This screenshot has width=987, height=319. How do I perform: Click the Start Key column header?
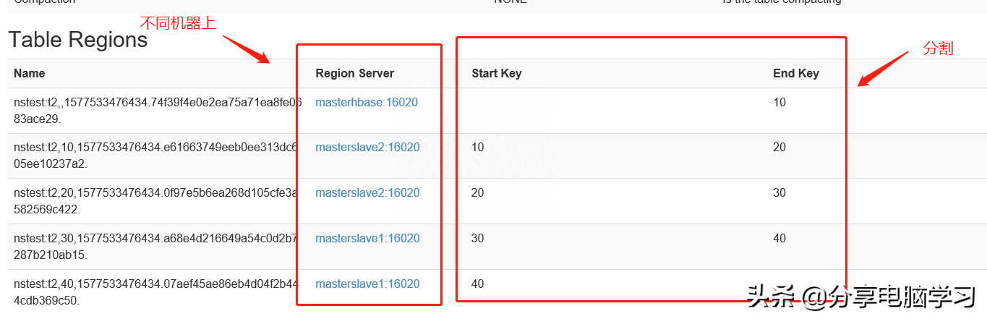pos(497,73)
